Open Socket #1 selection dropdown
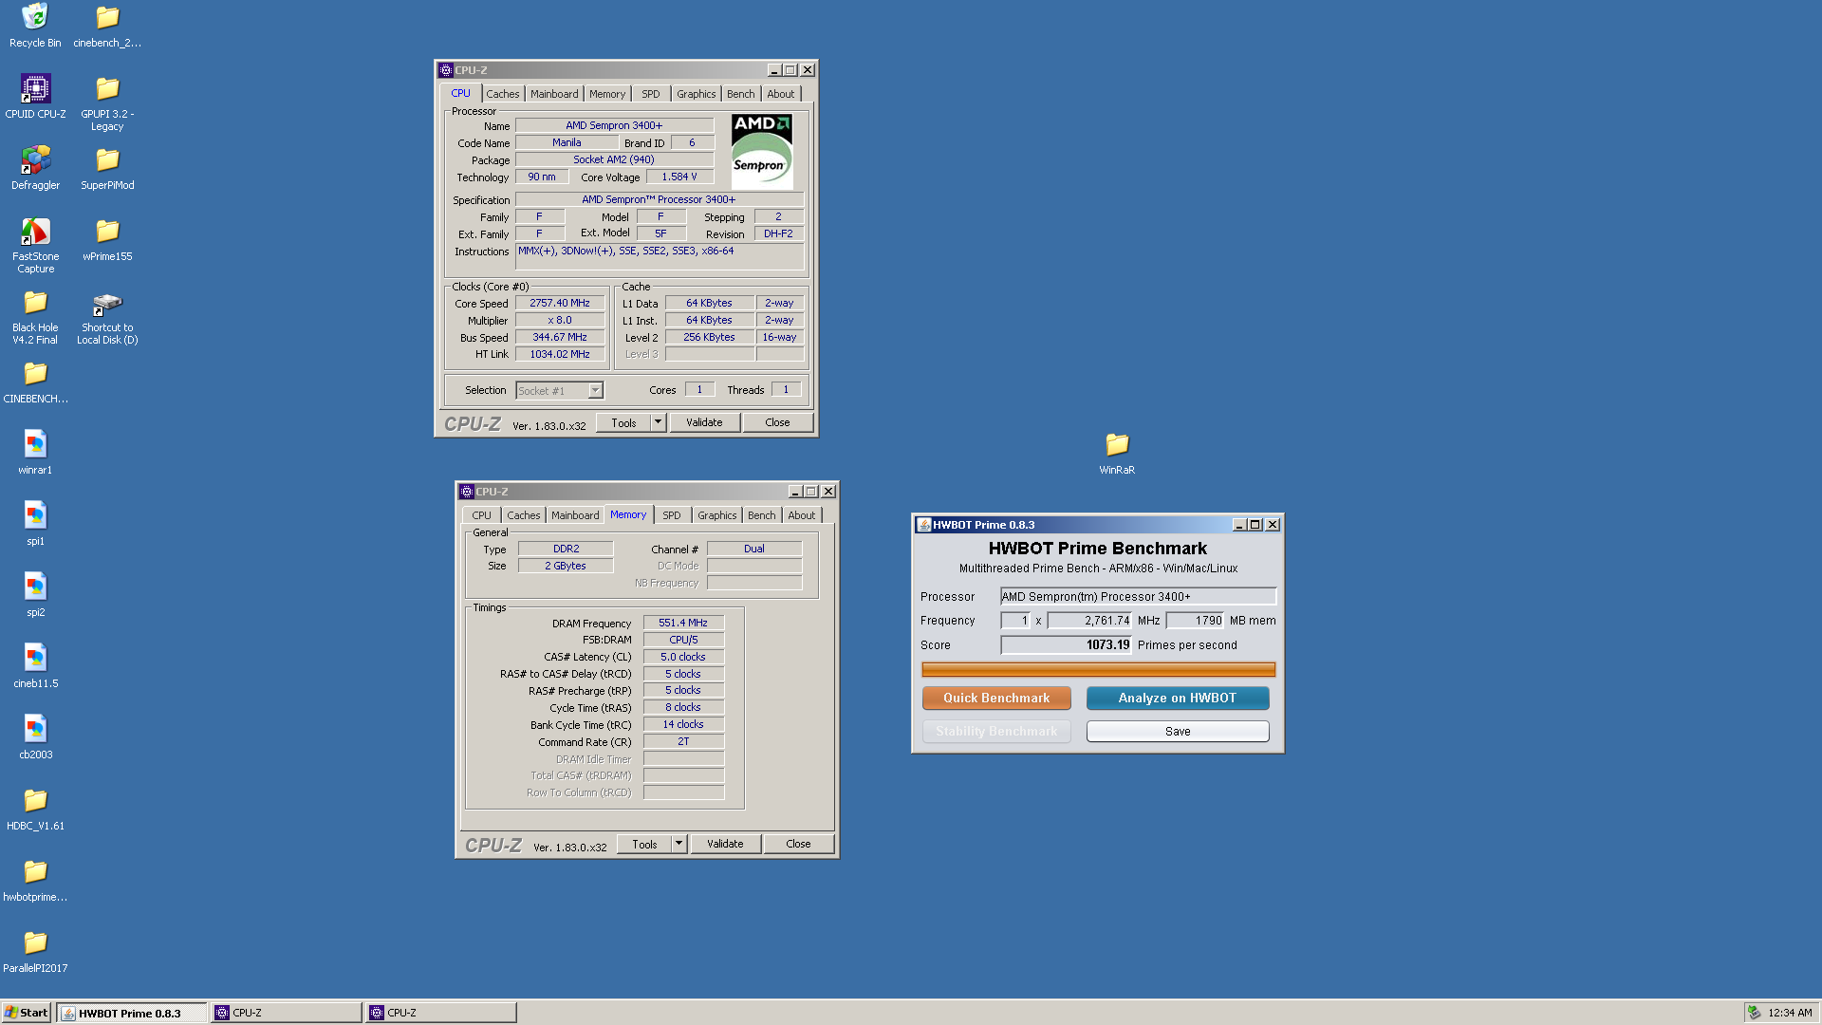Image resolution: width=1822 pixels, height=1025 pixels. 559,391
